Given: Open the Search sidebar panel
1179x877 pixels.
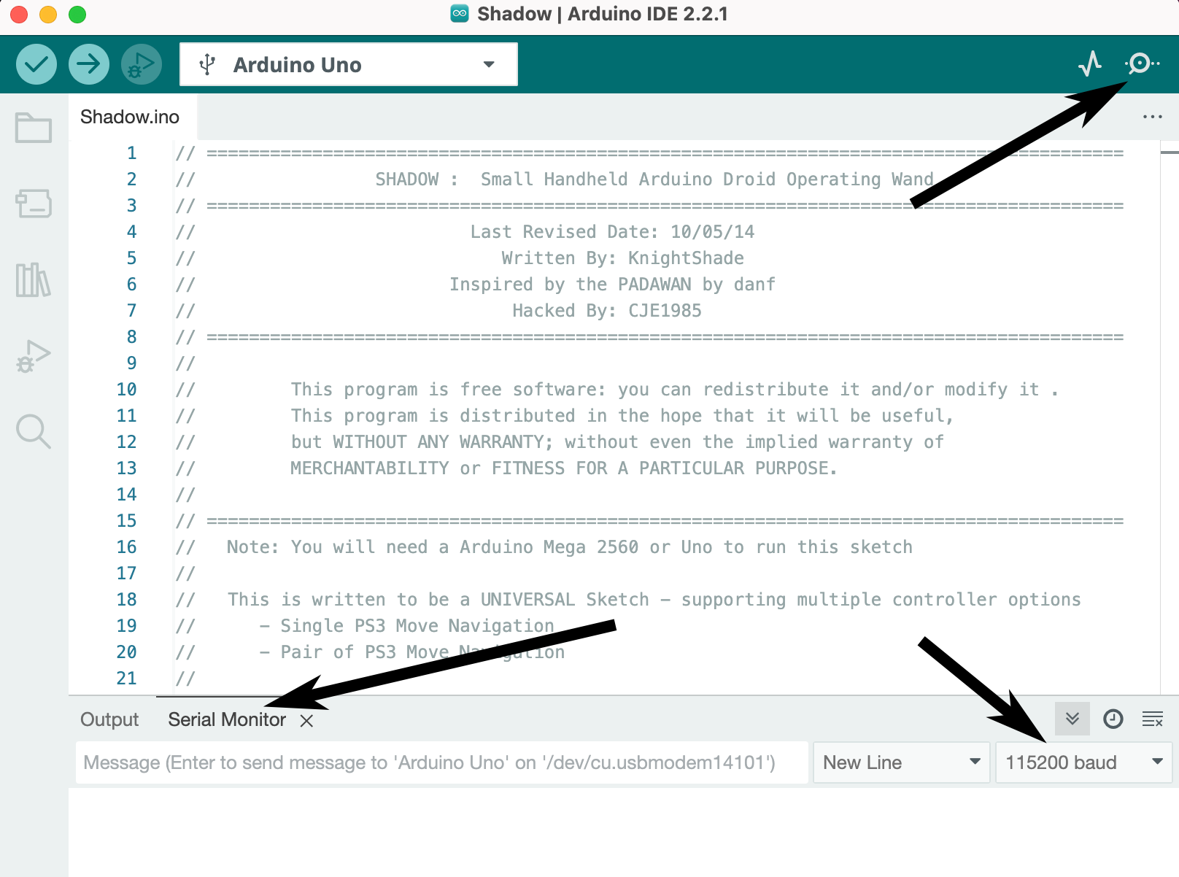Looking at the screenshot, I should 33,431.
